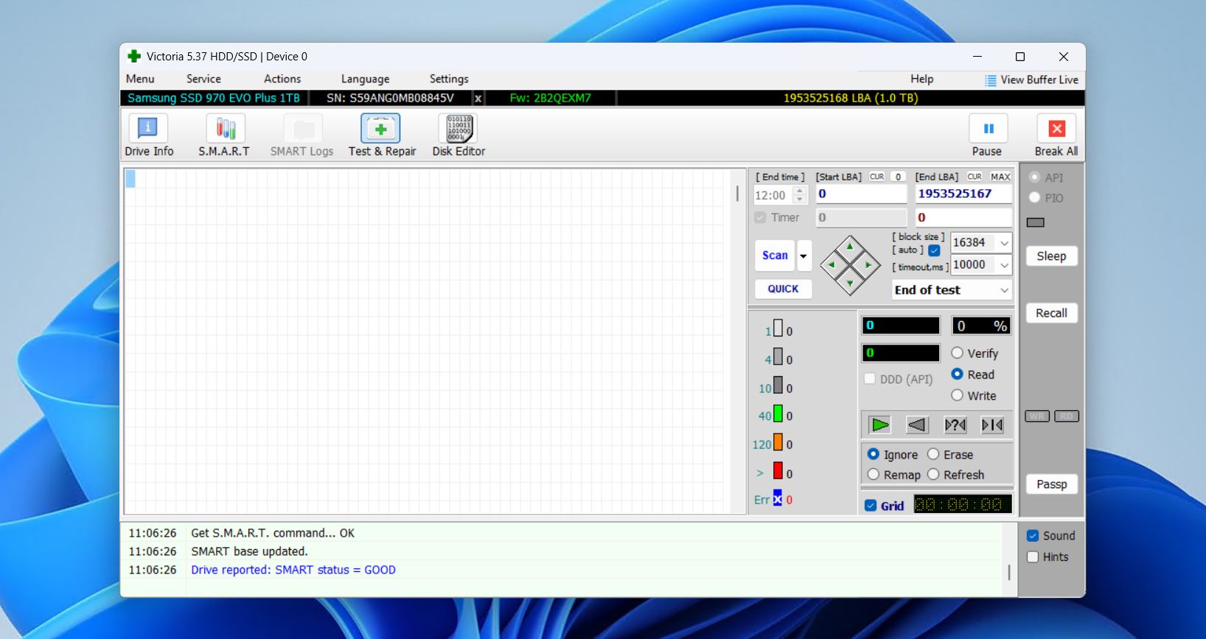
Task: Toggle the Timer checkbox
Action: pos(760,217)
